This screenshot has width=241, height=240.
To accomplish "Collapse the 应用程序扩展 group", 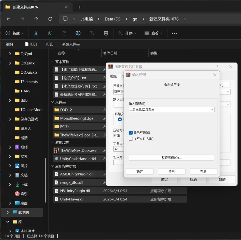I will click(x=52, y=166).
